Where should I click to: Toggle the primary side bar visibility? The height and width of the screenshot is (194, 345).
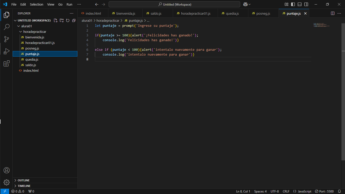pyautogui.click(x=293, y=4)
